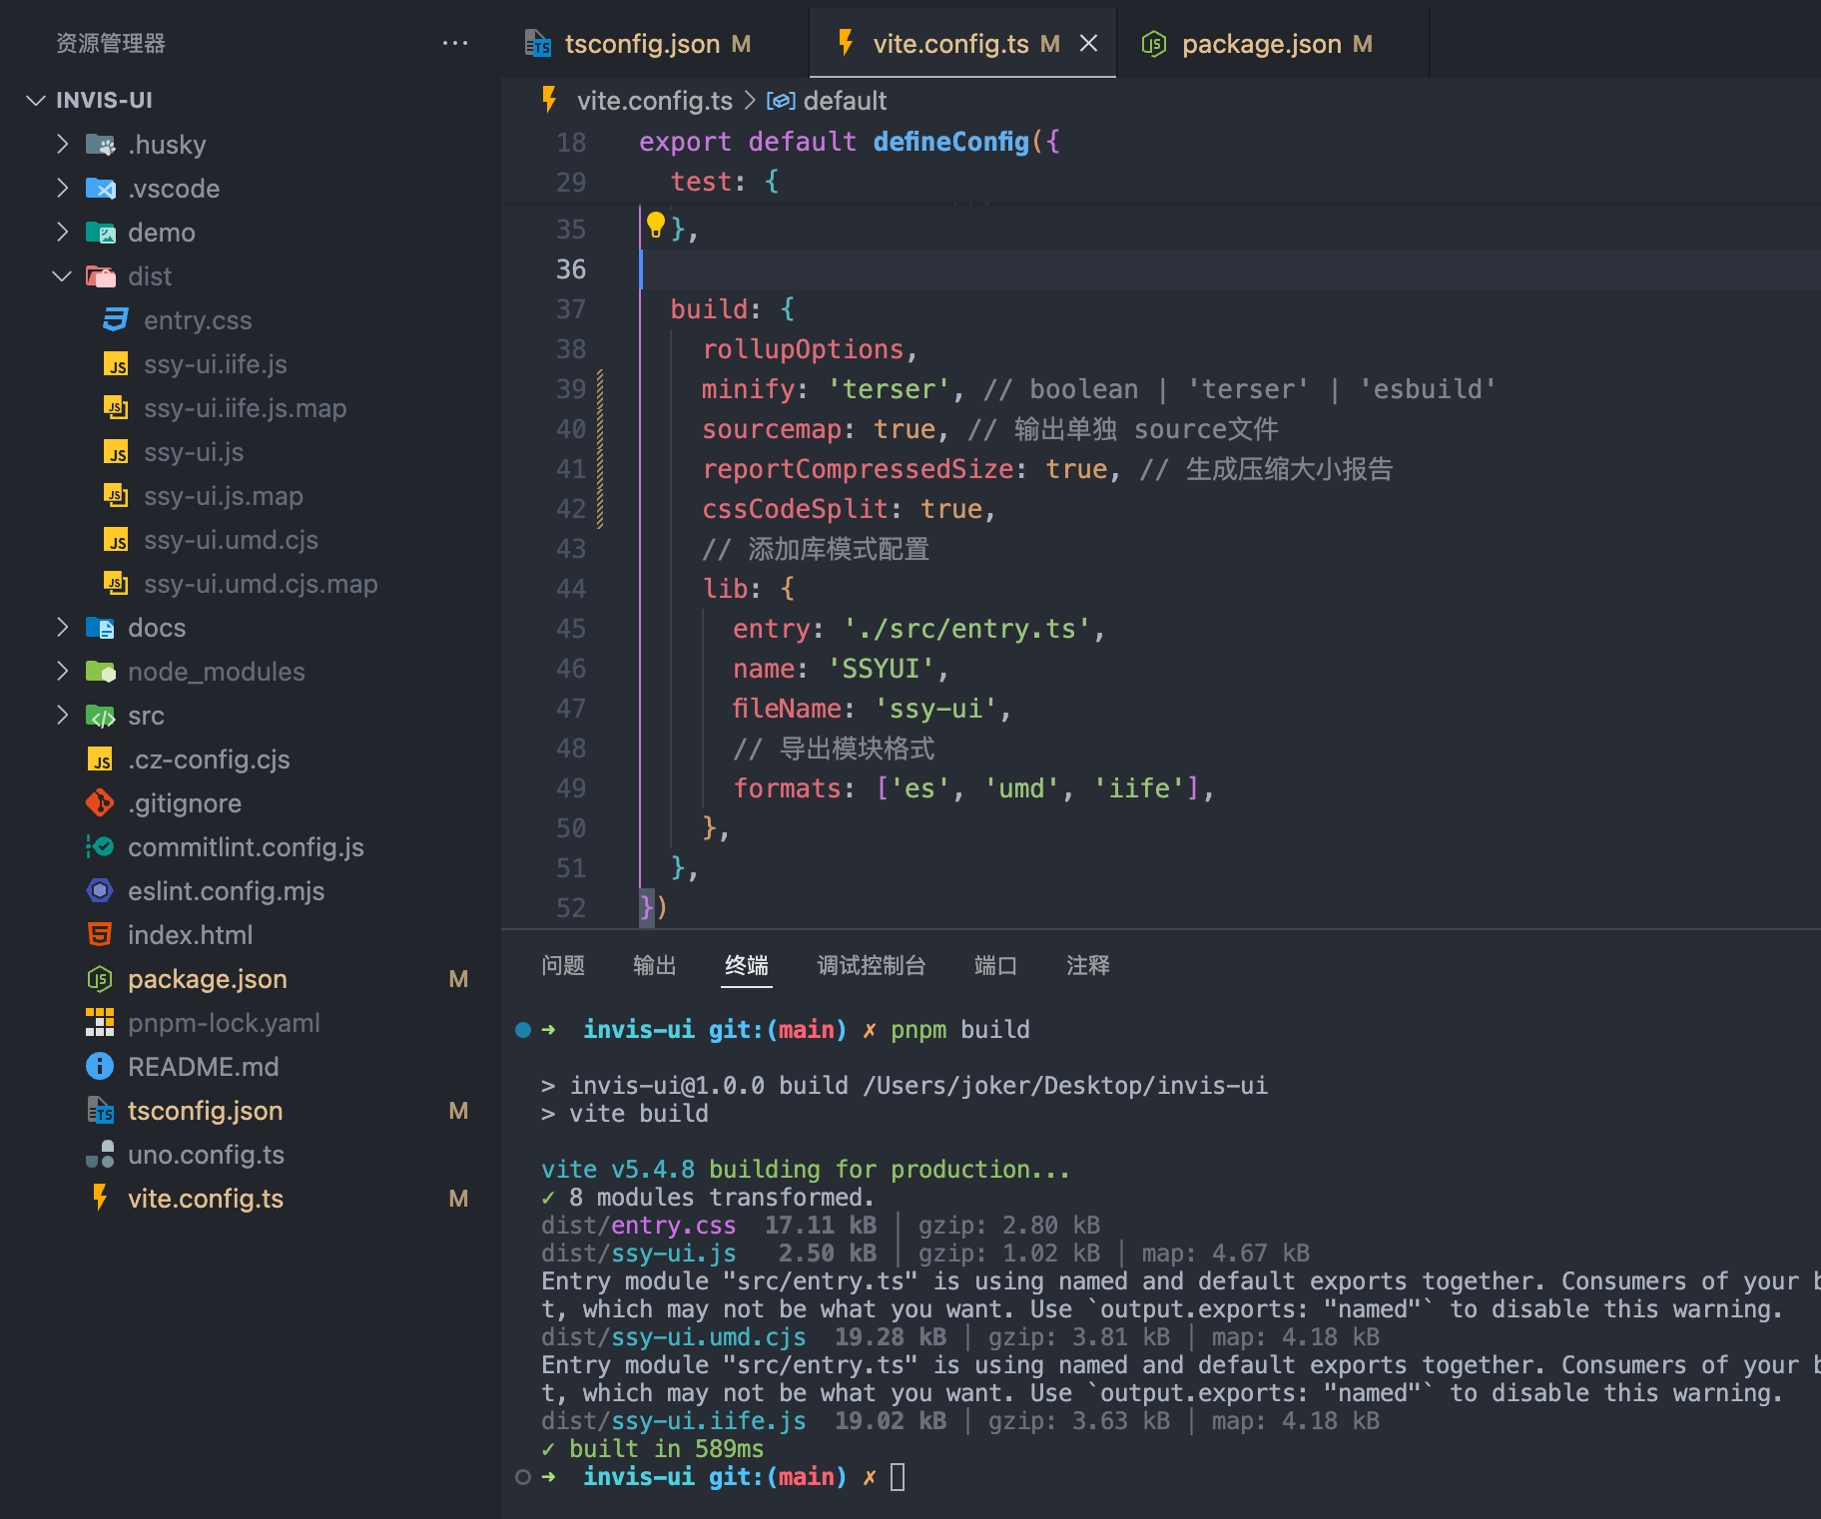
Task: Click the default symbol icon in breadcrumb
Action: coord(781,101)
